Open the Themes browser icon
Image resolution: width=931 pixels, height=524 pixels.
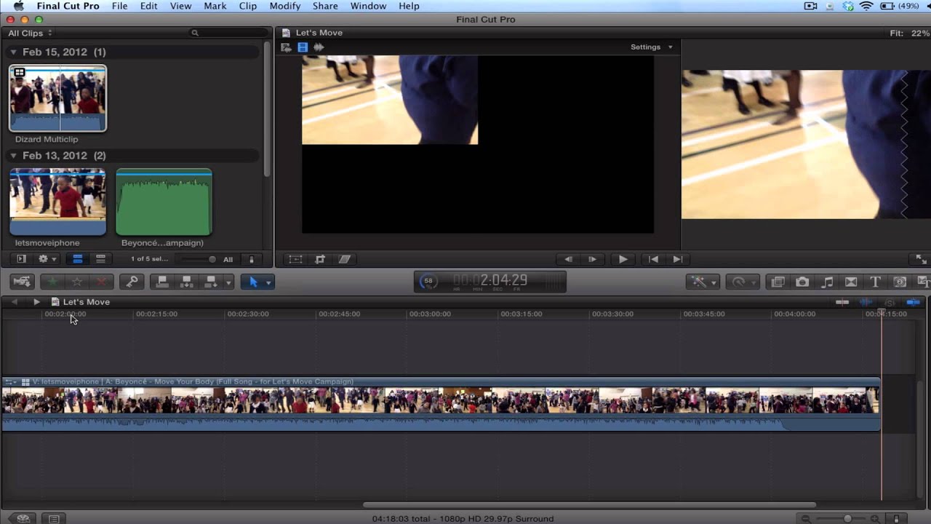pyautogui.click(x=922, y=282)
